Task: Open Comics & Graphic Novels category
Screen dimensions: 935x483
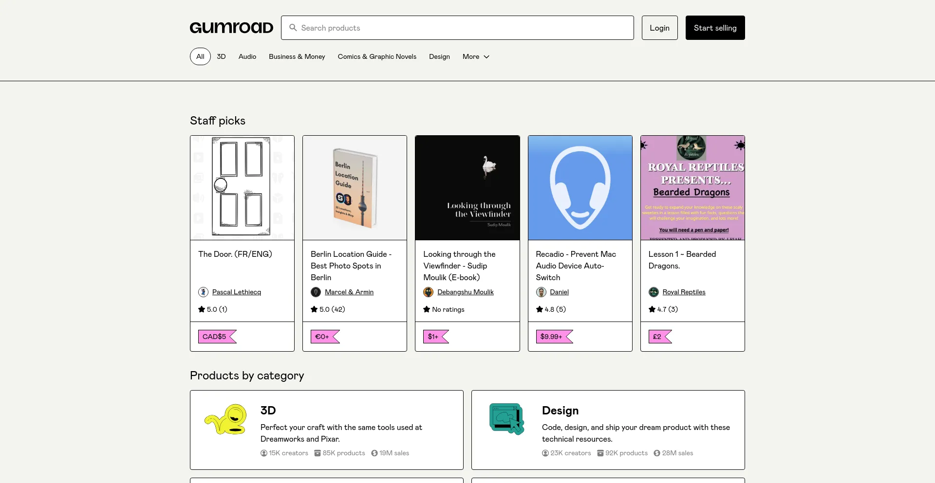Action: (x=377, y=56)
